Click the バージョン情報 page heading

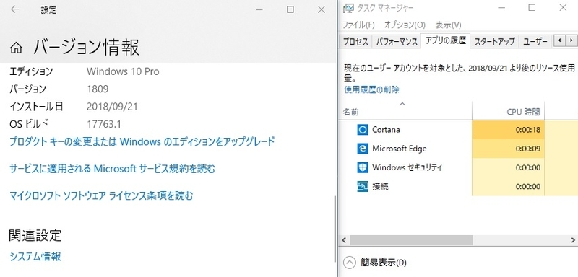tap(86, 48)
